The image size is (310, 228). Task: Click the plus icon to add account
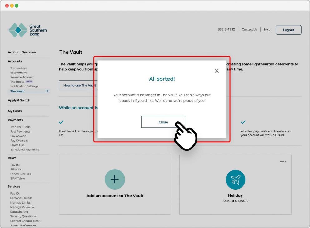point(115,179)
